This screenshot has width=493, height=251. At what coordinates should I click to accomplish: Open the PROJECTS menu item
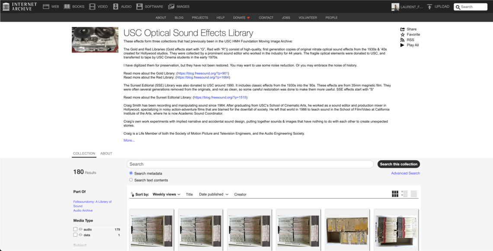point(200,18)
